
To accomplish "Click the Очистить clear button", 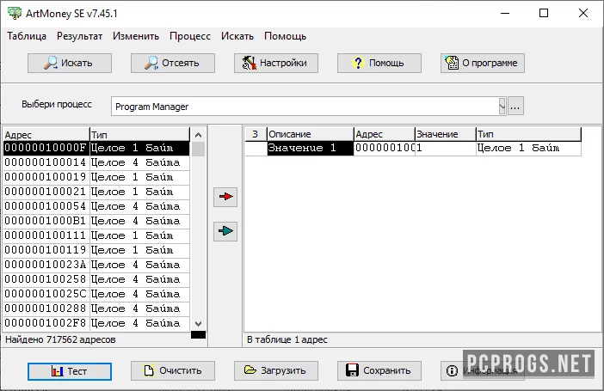I will [173, 370].
